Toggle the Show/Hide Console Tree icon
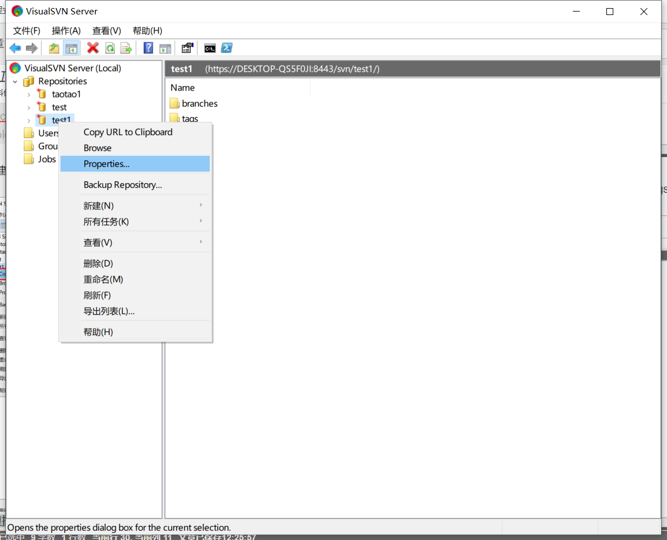 (71, 48)
